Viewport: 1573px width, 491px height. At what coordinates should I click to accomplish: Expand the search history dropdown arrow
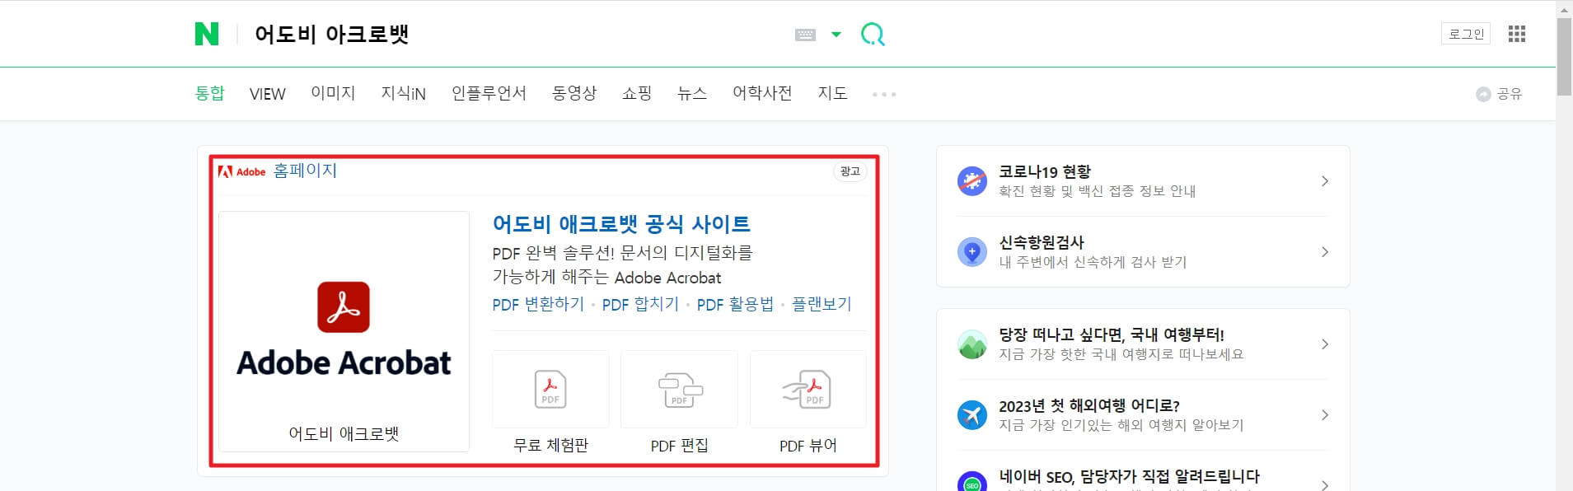(836, 35)
